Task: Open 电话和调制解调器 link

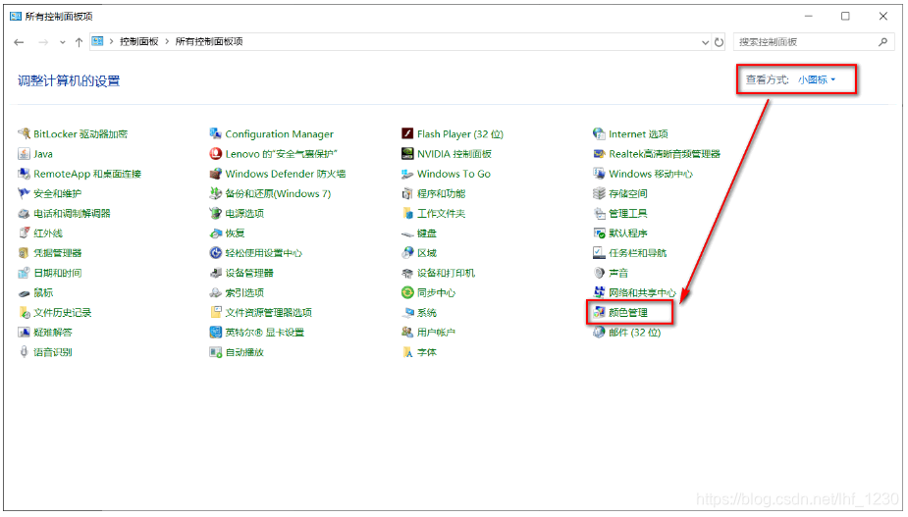Action: (x=72, y=214)
